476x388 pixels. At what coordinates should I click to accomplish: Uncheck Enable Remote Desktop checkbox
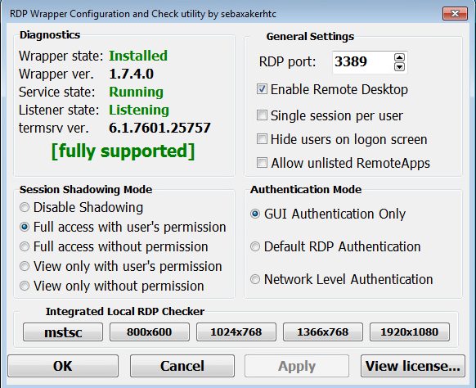[x=262, y=89]
